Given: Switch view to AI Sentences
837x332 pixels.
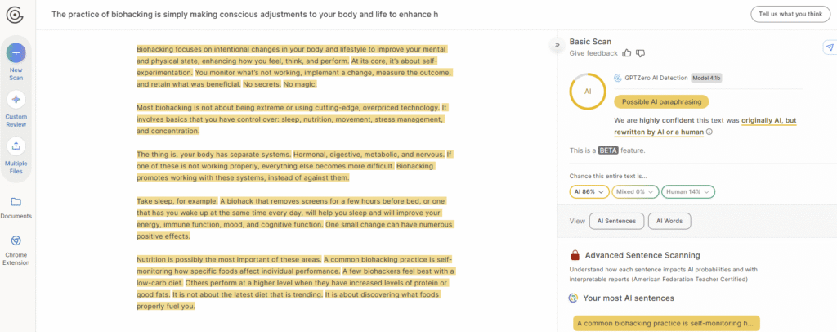Looking at the screenshot, I should [x=616, y=221].
